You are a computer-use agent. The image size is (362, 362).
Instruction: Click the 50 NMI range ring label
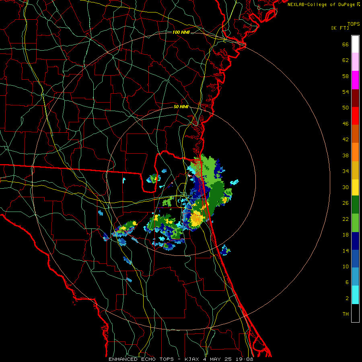tap(181, 107)
